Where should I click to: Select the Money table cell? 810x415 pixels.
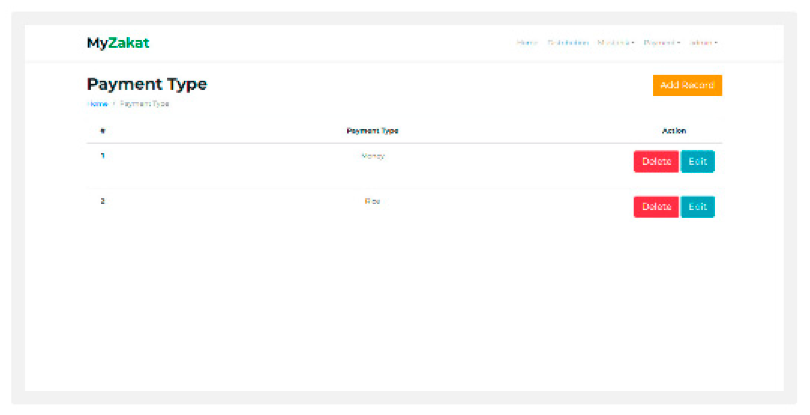pos(373,156)
